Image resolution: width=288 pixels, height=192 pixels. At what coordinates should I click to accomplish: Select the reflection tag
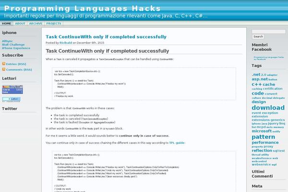point(262,150)
